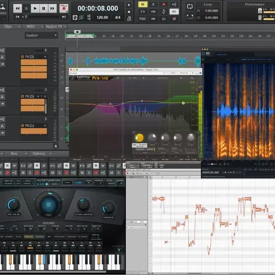This screenshot has width=275, height=275.
Task: Adjust the yellow threshold knob in Pro-MB
Action: 140,138
